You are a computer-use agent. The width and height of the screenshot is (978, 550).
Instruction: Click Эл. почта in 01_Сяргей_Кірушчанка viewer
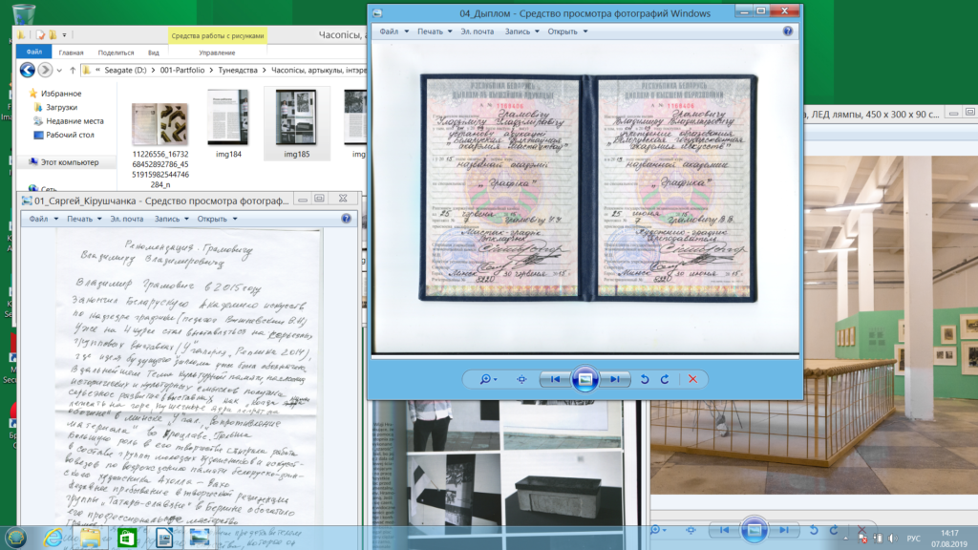pyautogui.click(x=127, y=219)
